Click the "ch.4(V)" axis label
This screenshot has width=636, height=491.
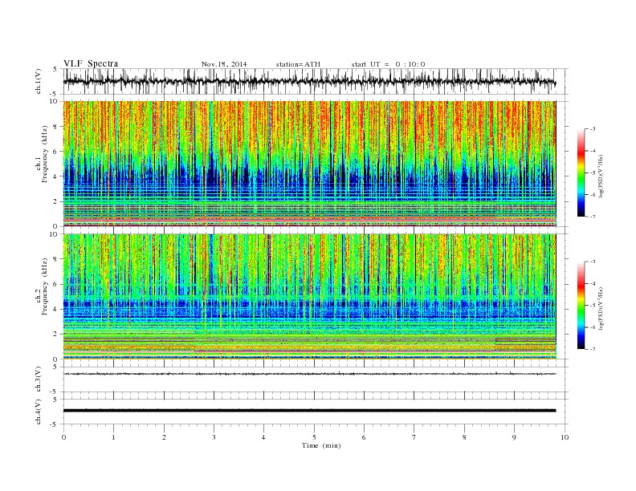coord(38,412)
